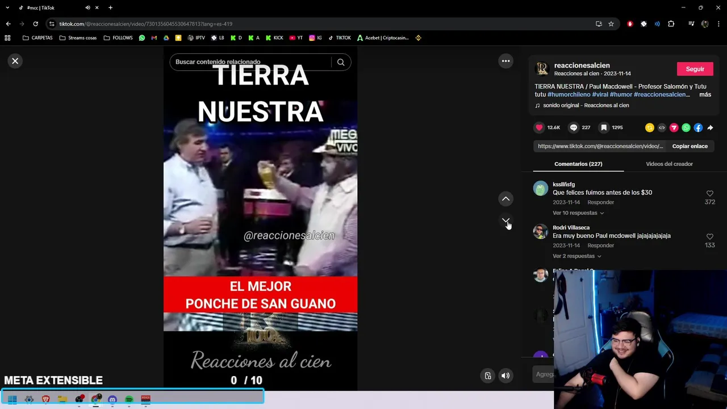Screen dimensions: 727x409
Task: Mute the tab via its speaker icon
Action: [87, 8]
